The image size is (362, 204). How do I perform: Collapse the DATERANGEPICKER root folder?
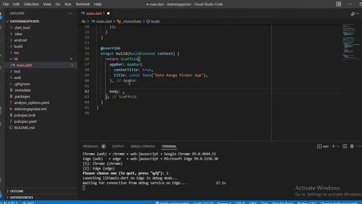click(x=24, y=22)
